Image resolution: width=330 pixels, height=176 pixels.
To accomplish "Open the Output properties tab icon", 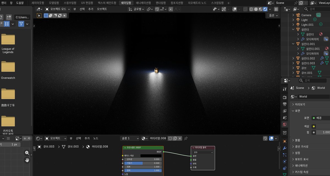I will (x=285, y=104).
